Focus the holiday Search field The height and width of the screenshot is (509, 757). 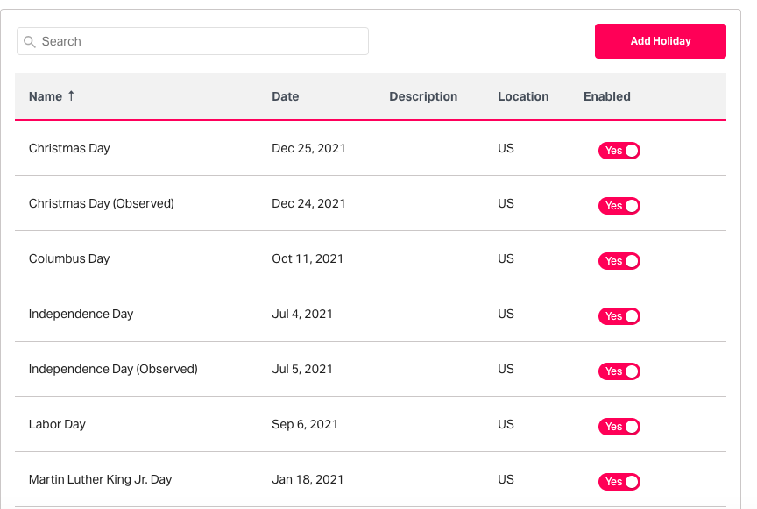point(193,41)
